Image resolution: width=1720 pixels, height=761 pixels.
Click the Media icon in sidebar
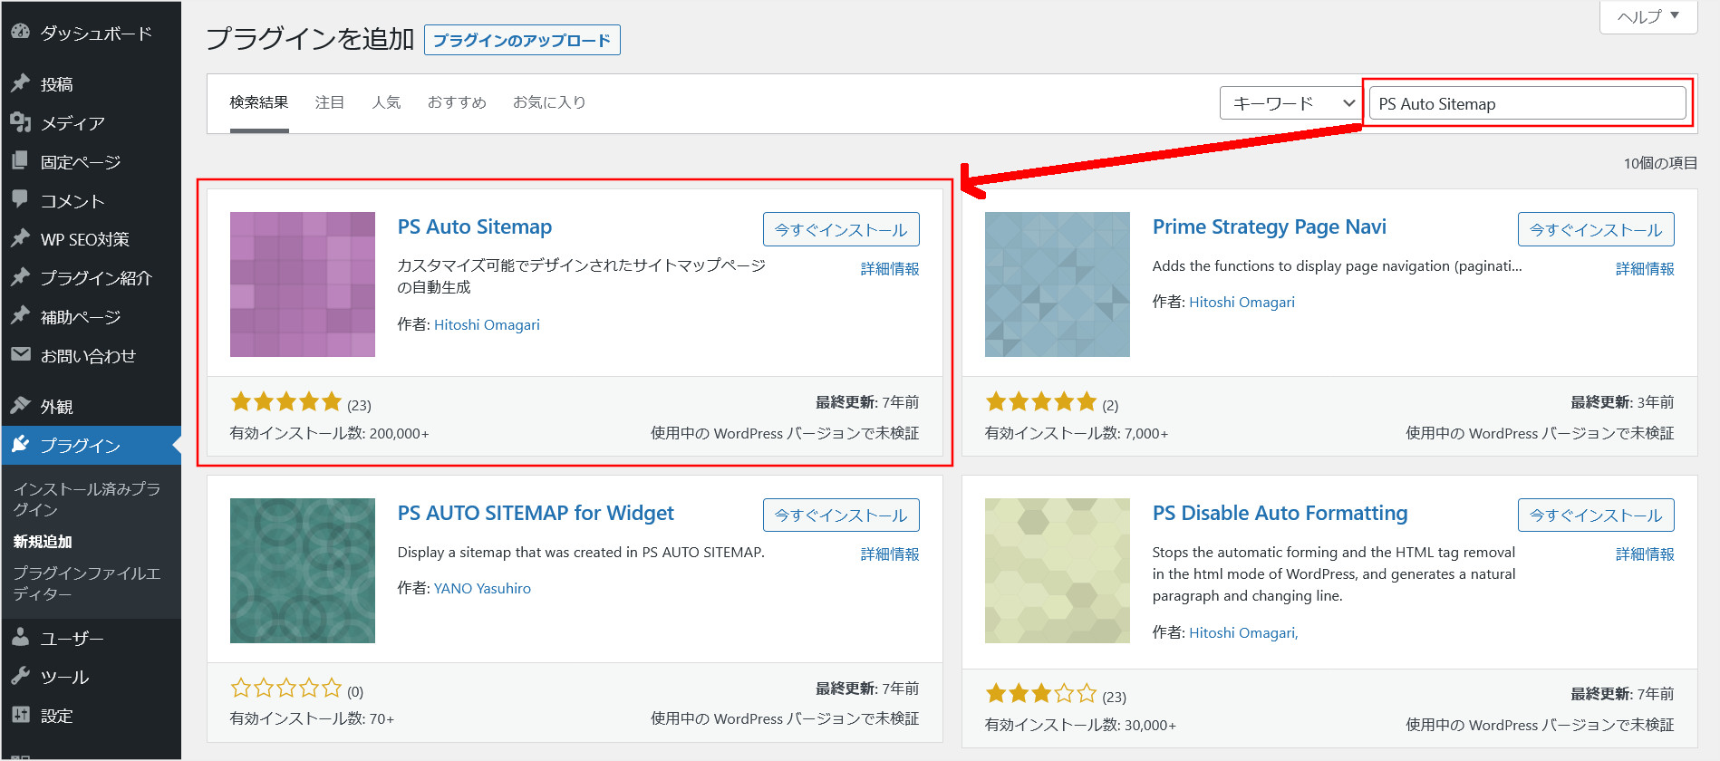(x=20, y=121)
